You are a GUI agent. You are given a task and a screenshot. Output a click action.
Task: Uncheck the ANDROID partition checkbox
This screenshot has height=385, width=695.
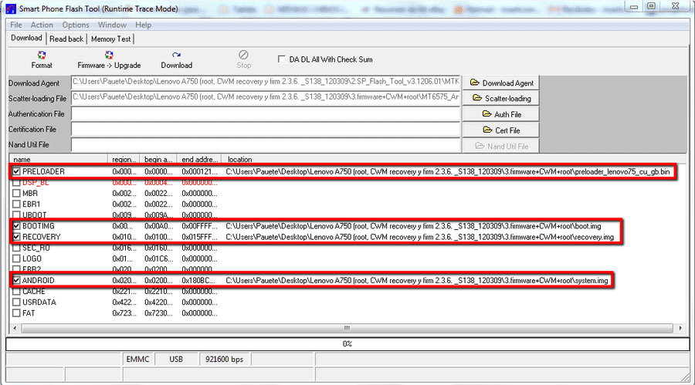16,280
